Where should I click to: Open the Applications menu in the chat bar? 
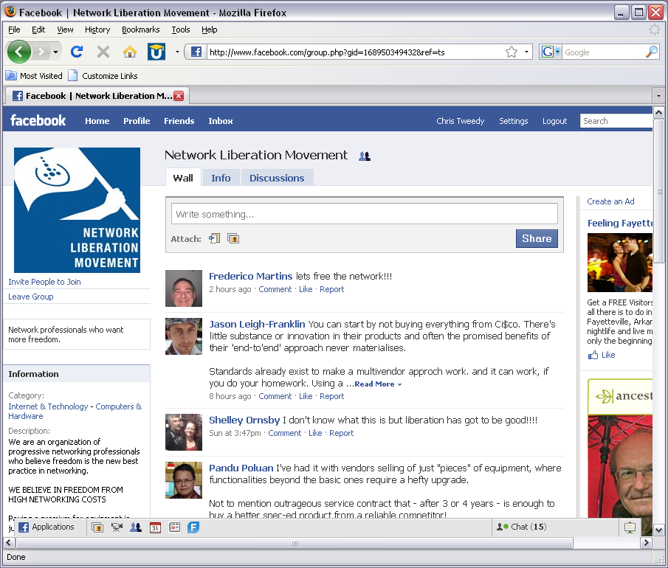49,527
